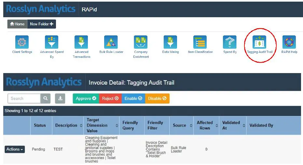Approve the selected rules
303x165 pixels.
click(86, 98)
